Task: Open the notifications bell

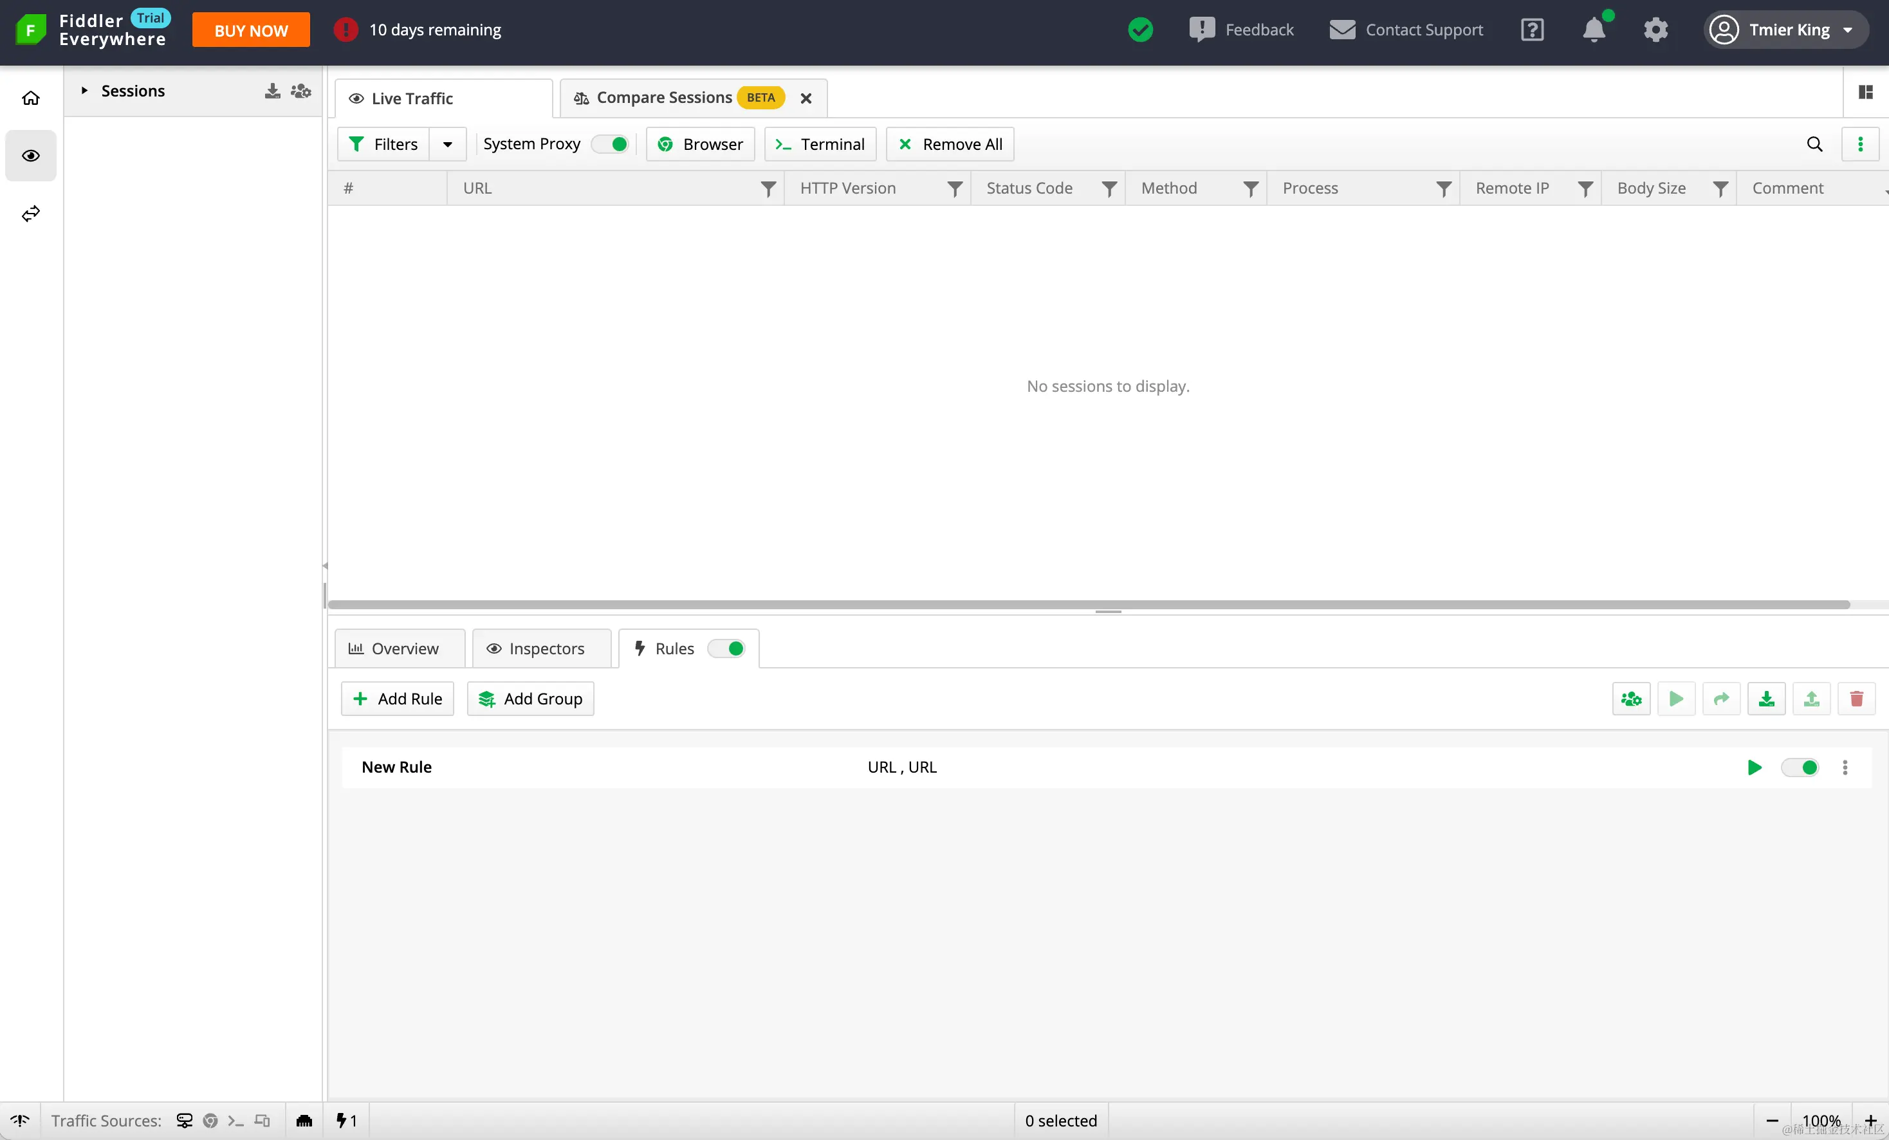Action: pos(1593,29)
